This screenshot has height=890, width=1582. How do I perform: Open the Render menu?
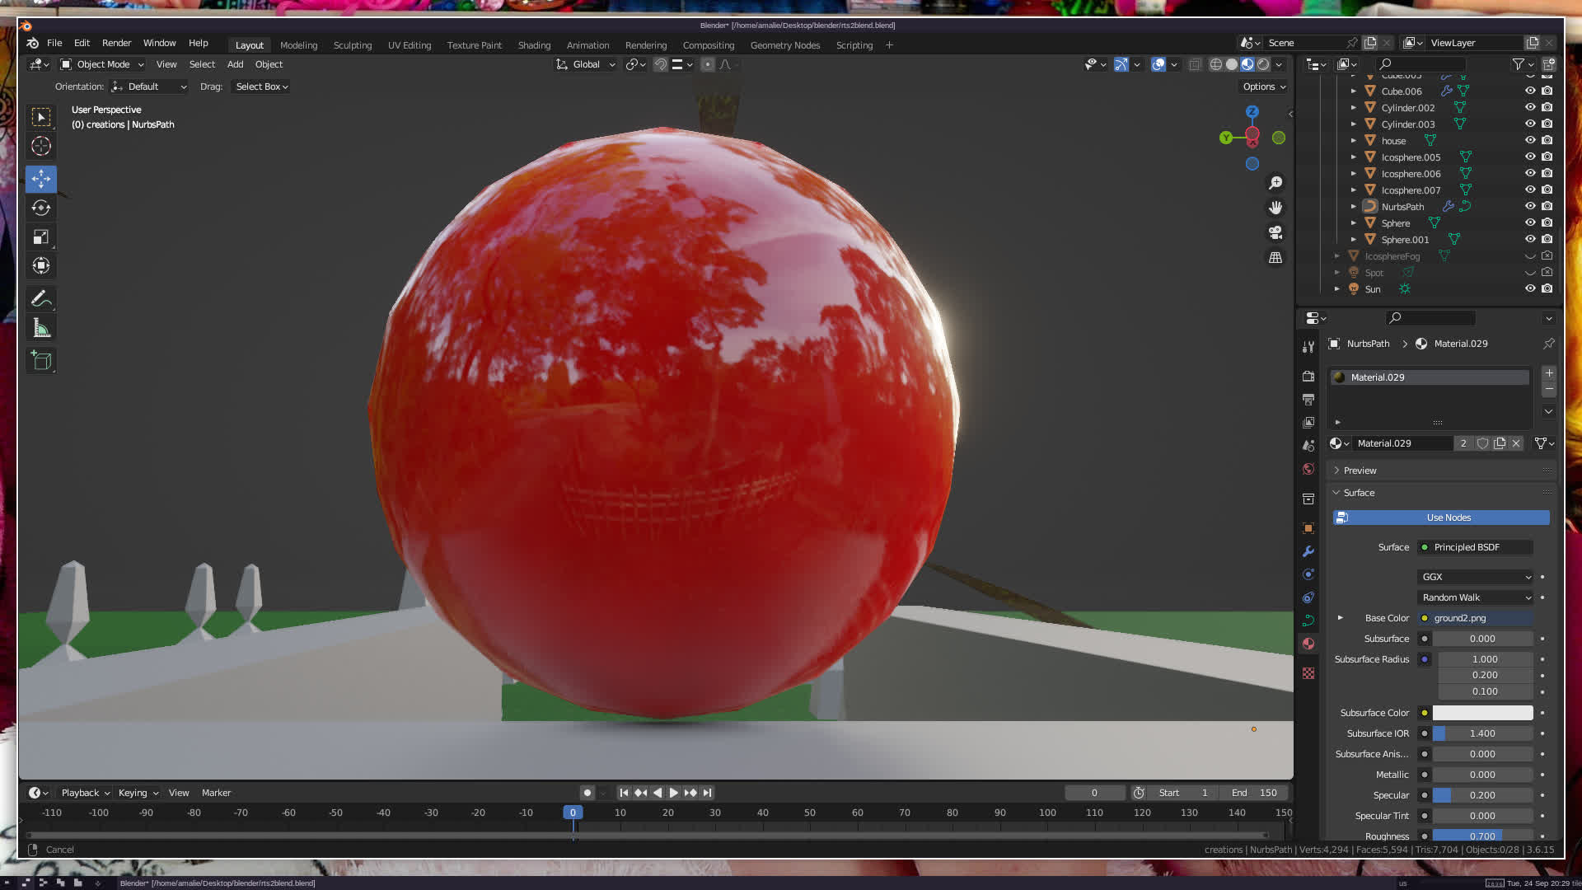pyautogui.click(x=116, y=43)
